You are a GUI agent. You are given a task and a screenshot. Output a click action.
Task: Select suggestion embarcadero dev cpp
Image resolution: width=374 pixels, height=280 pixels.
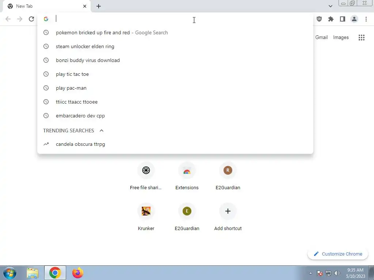click(175, 116)
